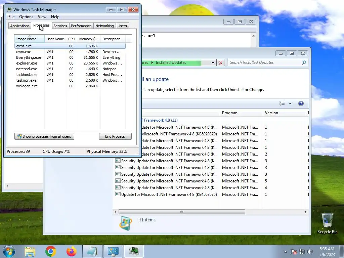Launch Windows Explorer from taskbar
Image resolution: width=344 pixels, height=258 pixels.
(x=30, y=251)
